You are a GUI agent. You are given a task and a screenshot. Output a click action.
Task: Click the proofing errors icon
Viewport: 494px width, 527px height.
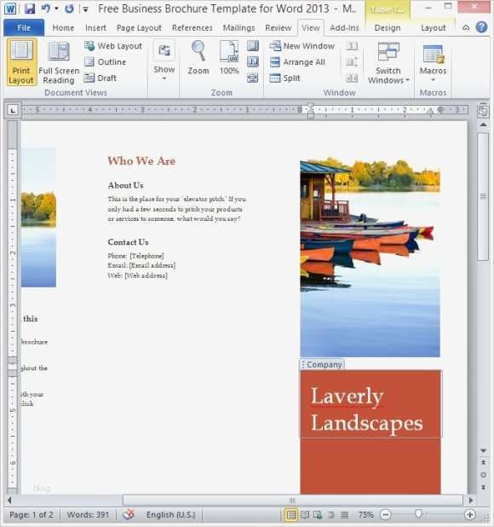[129, 514]
